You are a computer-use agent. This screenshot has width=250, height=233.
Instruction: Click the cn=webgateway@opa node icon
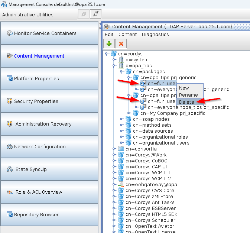coord(121,185)
